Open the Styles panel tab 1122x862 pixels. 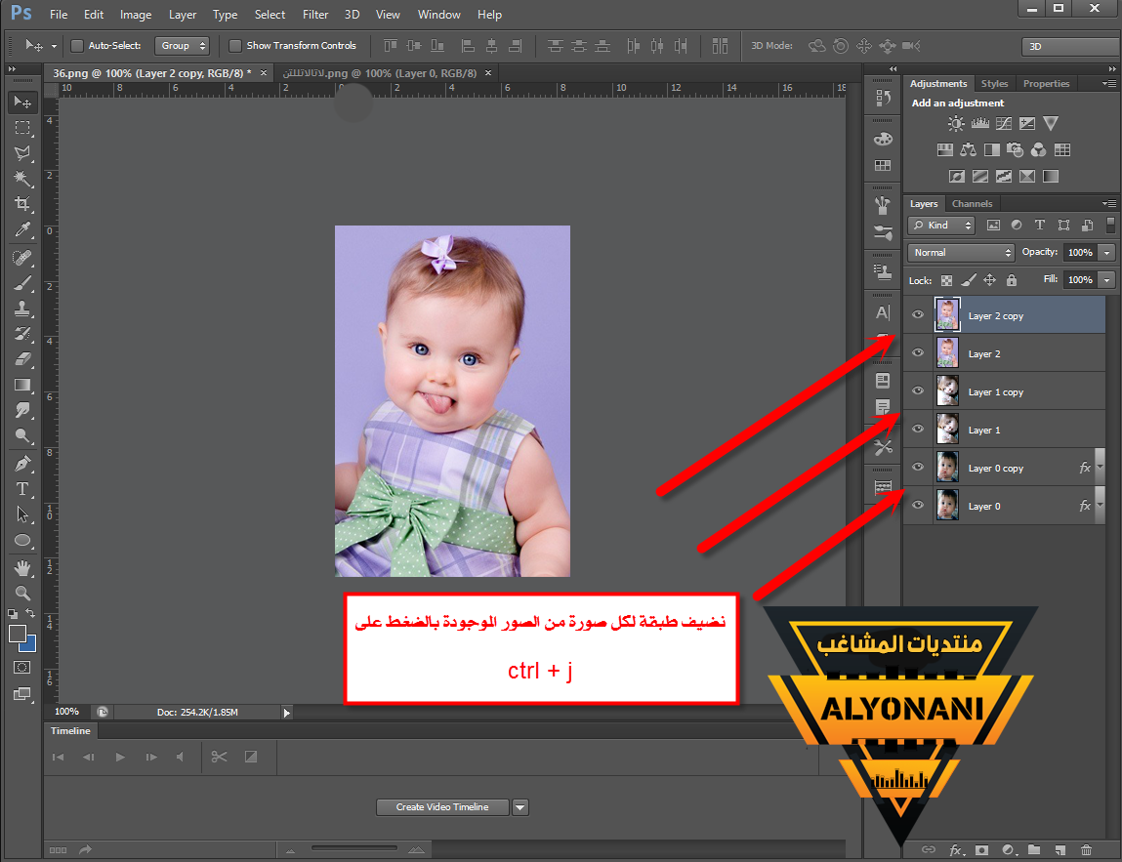point(994,84)
